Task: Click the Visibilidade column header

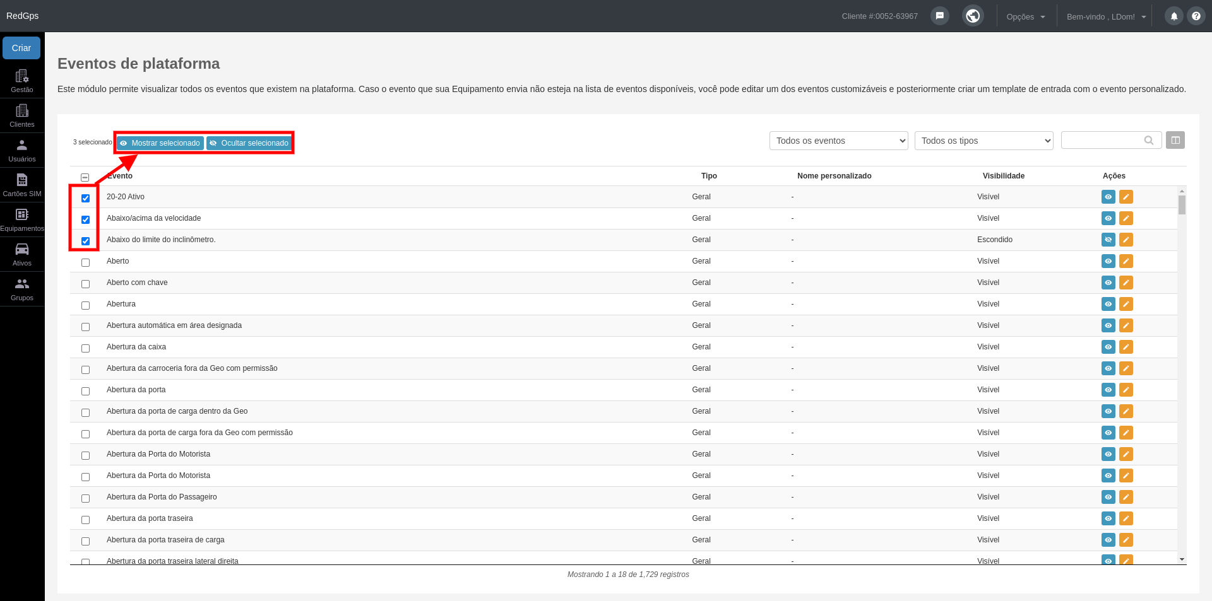Action: pos(1004,176)
